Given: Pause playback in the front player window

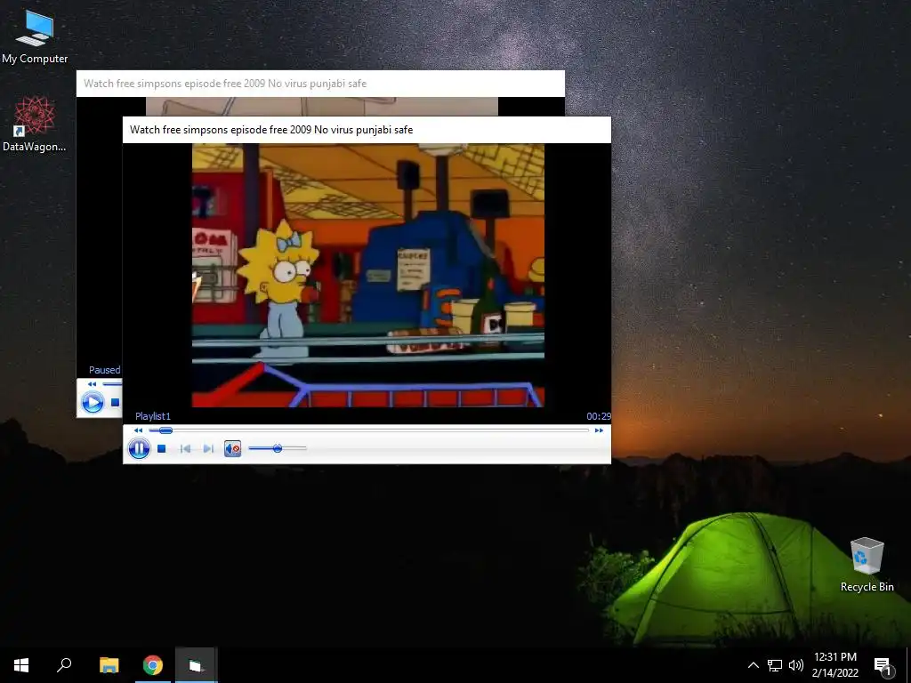Looking at the screenshot, I should [x=139, y=448].
